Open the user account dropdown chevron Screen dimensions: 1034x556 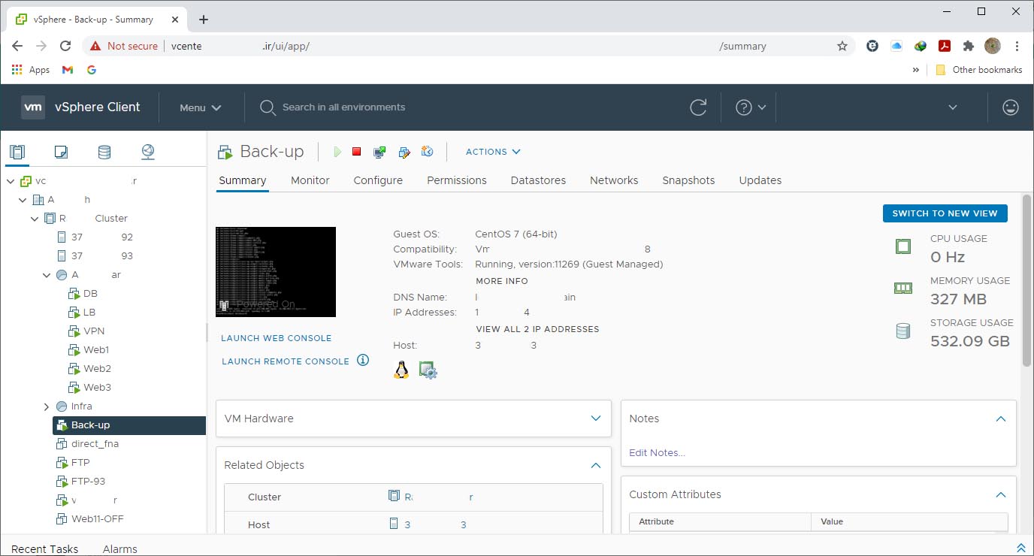953,107
